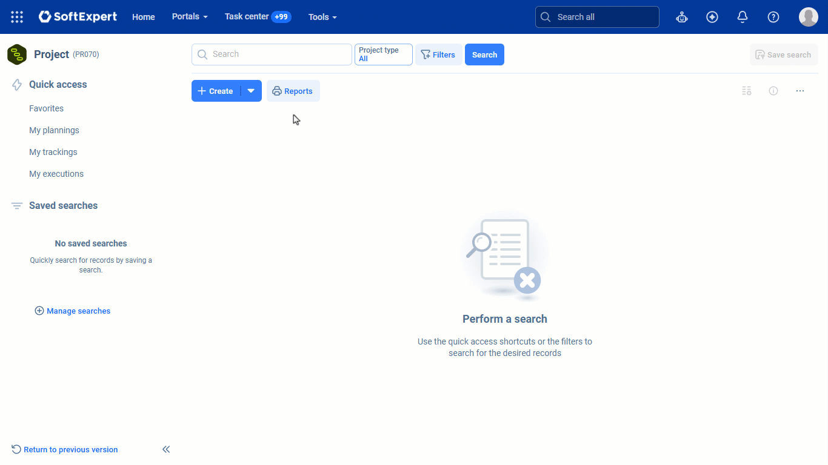Click the lightning Quick access icon
This screenshot has height=465, width=828.
(x=17, y=85)
